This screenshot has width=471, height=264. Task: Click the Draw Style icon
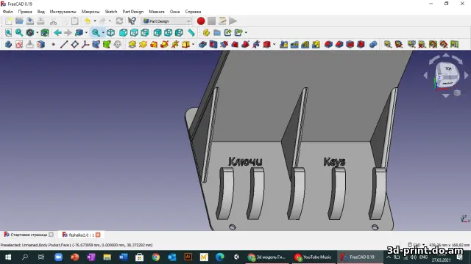(x=30, y=32)
